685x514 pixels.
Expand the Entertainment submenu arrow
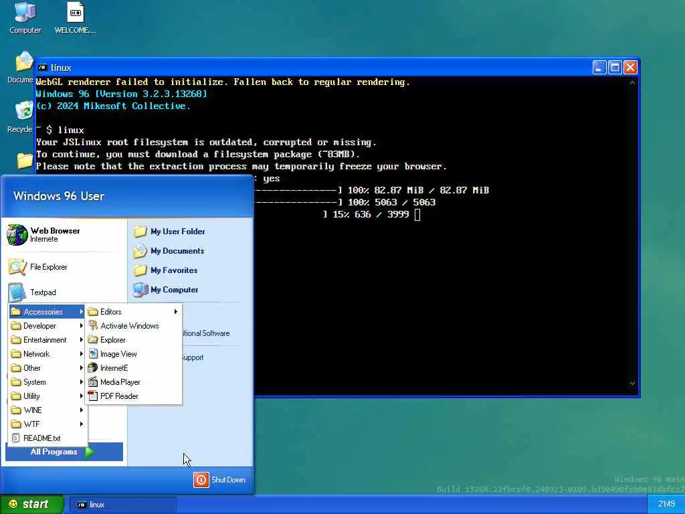pyautogui.click(x=81, y=339)
